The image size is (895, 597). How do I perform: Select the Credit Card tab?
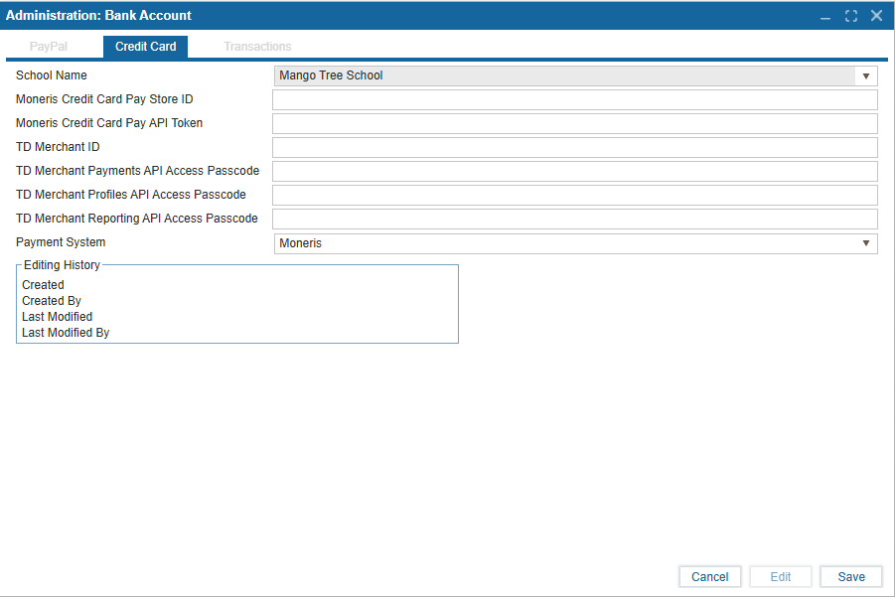[145, 47]
